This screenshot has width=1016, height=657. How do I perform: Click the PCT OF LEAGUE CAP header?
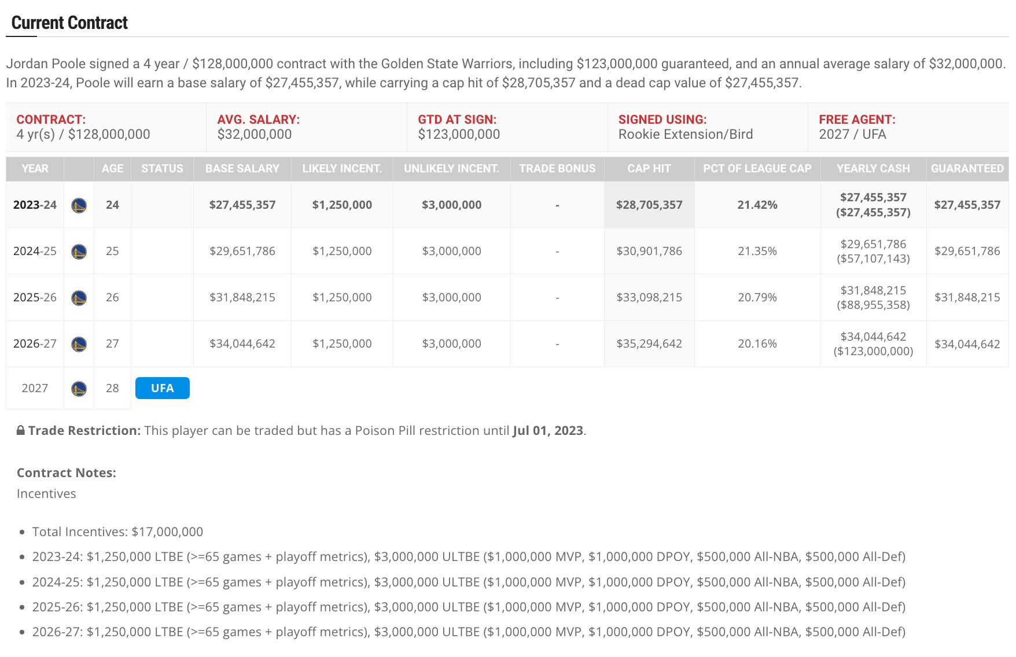[757, 168]
